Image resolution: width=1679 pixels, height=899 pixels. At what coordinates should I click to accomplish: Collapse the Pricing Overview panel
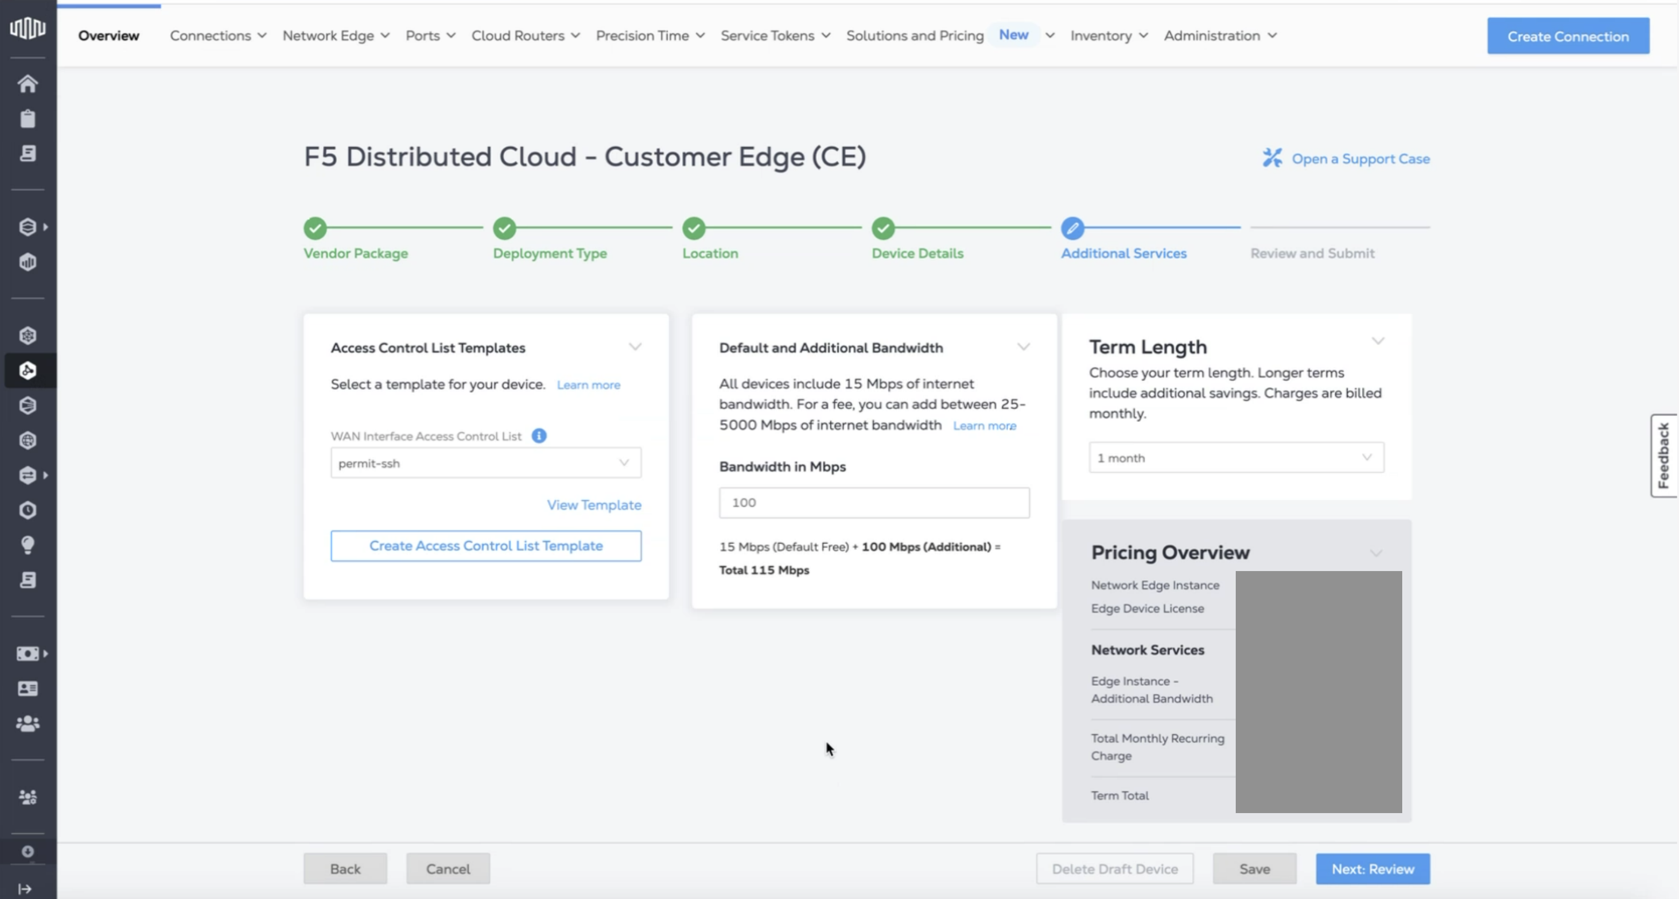point(1376,553)
